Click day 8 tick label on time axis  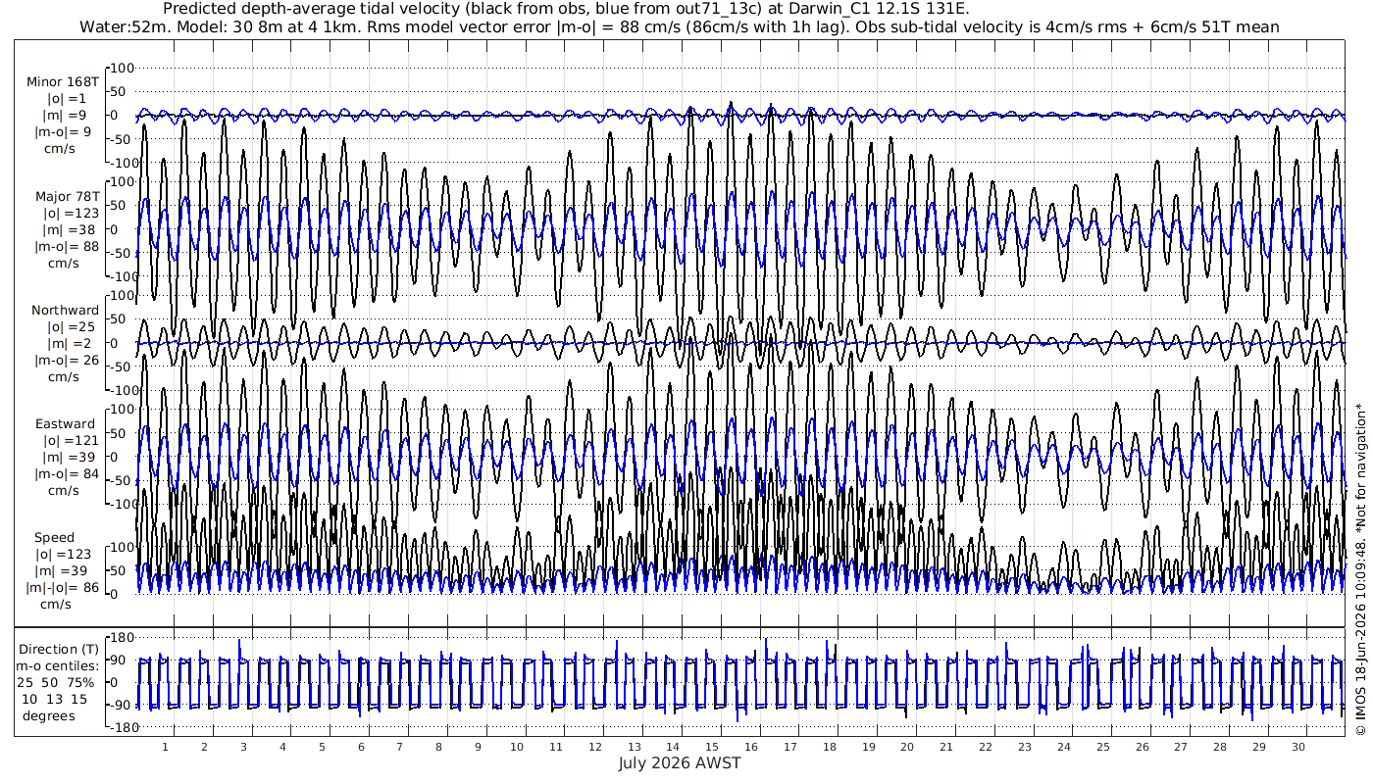point(438,747)
